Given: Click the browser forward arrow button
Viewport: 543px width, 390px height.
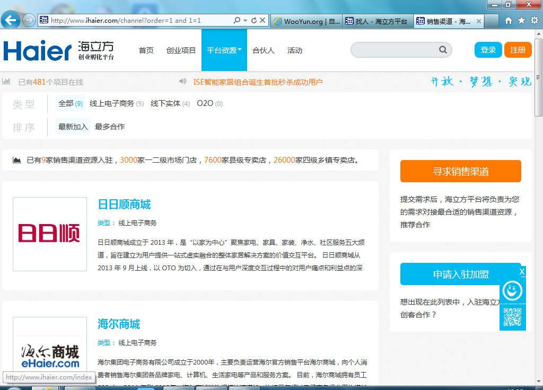Looking at the screenshot, I should 29,21.
